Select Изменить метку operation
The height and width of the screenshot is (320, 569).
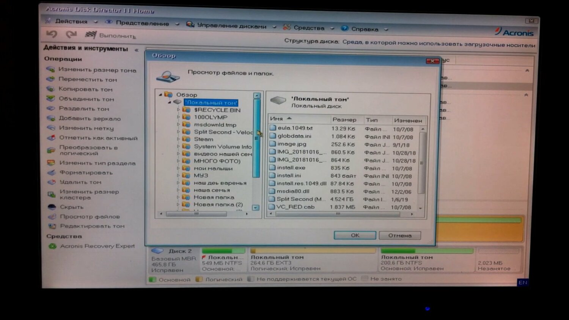(x=80, y=128)
